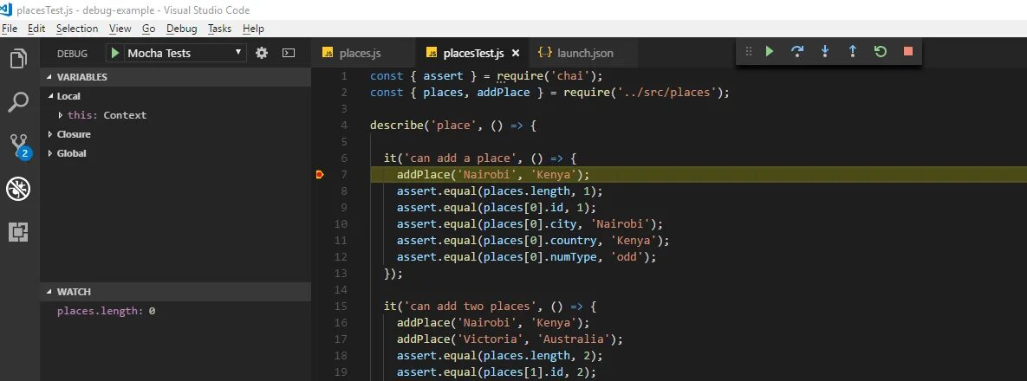This screenshot has height=381, width=1027.
Task: Select the places.length watch expression
Action: pos(106,311)
